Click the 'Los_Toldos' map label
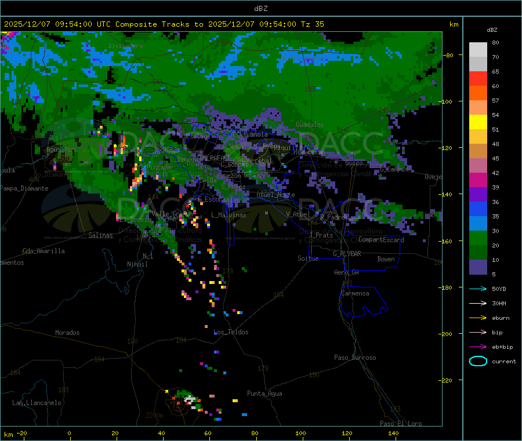The width and height of the screenshot is (522, 441). (231, 332)
